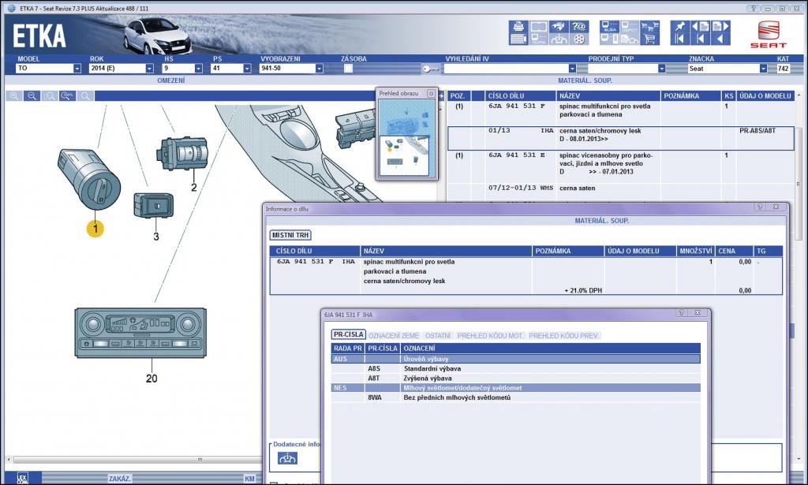Click the handshake icon in the toolbar

[559, 26]
